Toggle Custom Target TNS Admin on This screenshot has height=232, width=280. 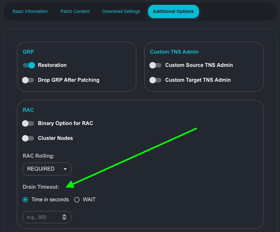155,80
